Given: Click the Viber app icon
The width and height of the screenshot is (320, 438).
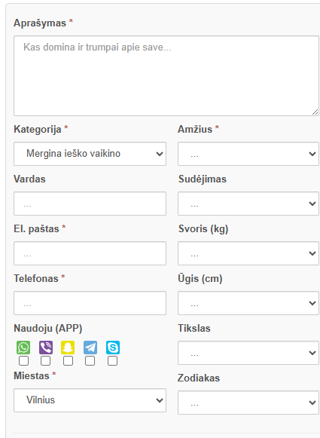Looking at the screenshot, I should 46,348.
